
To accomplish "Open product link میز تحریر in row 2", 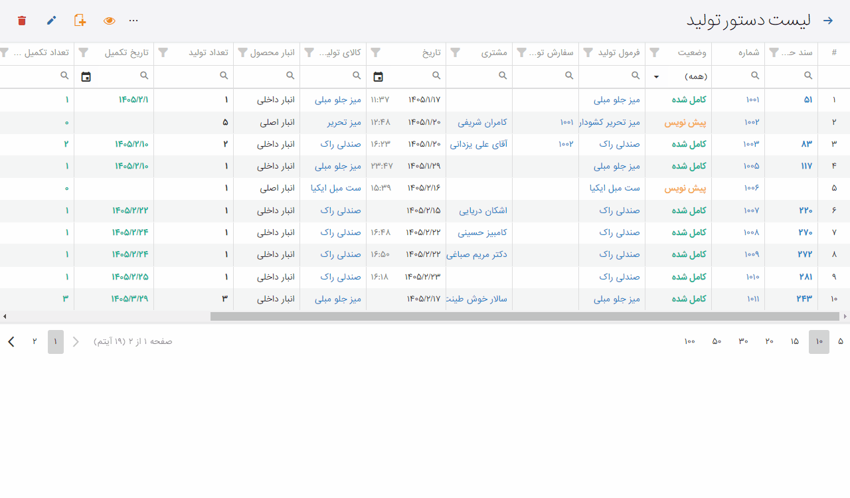I will (344, 122).
